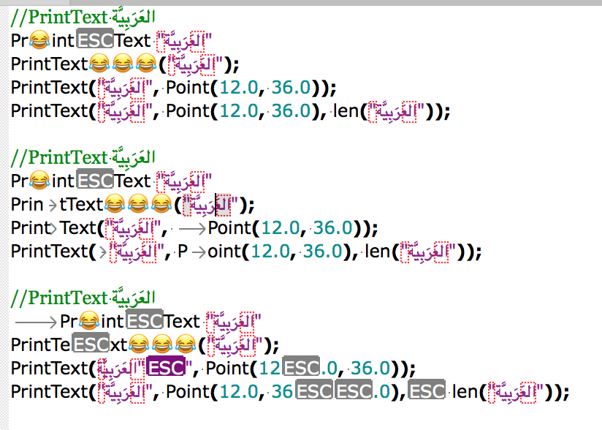Click the middle green "//PrintText" comment

[x=60, y=157]
